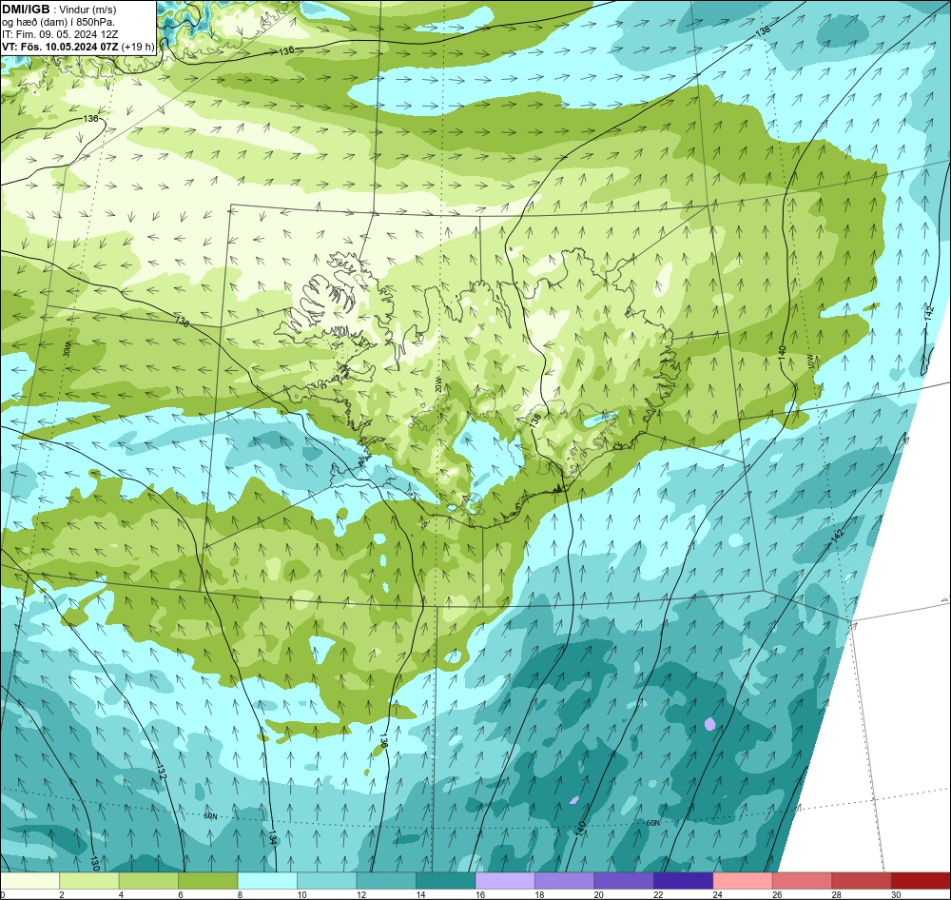Click the '30W' longitude label
This screenshot has height=900, width=951.
67,351
